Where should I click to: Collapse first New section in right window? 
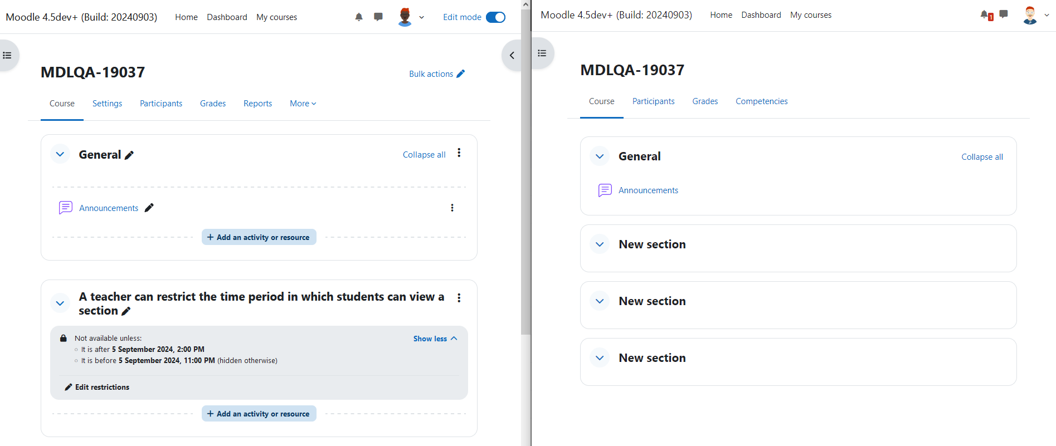(600, 244)
